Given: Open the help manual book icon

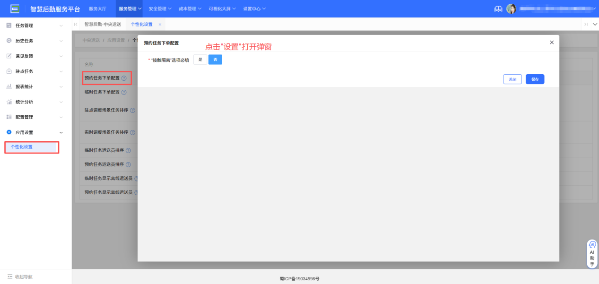Looking at the screenshot, I should coord(498,9).
